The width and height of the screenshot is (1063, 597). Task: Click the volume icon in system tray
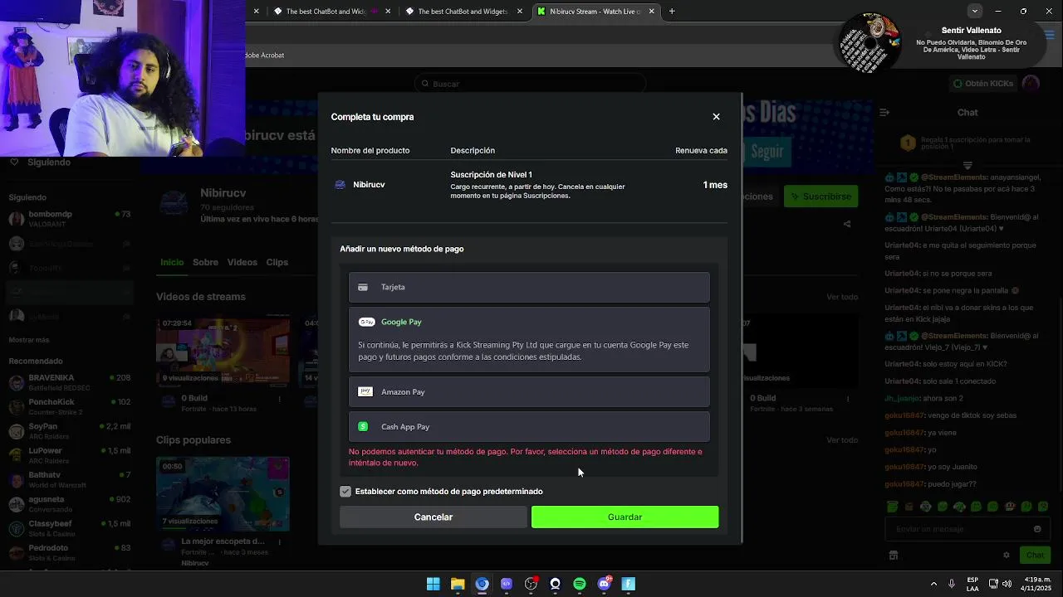click(1007, 584)
